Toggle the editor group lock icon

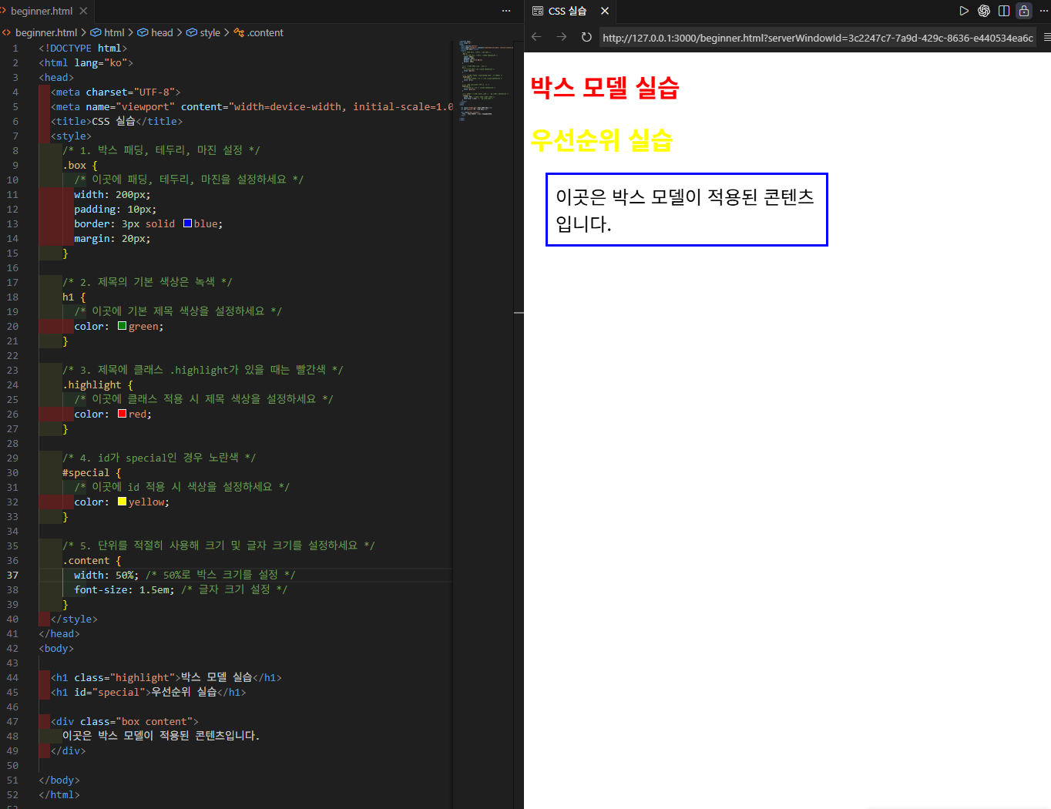click(1024, 11)
